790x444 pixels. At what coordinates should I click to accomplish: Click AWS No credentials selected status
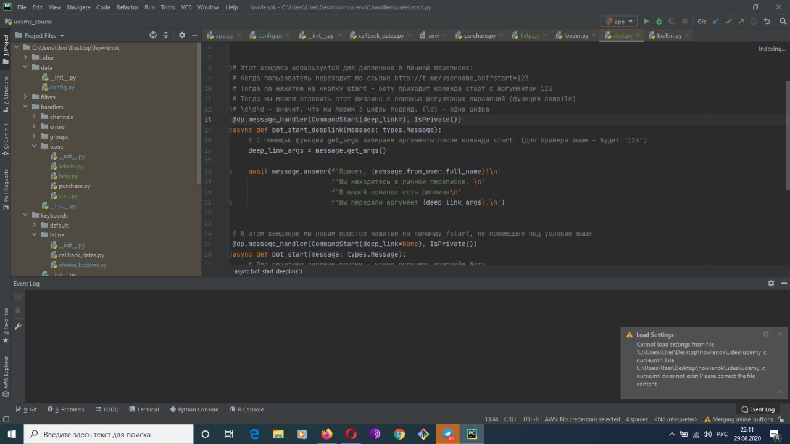582,419
